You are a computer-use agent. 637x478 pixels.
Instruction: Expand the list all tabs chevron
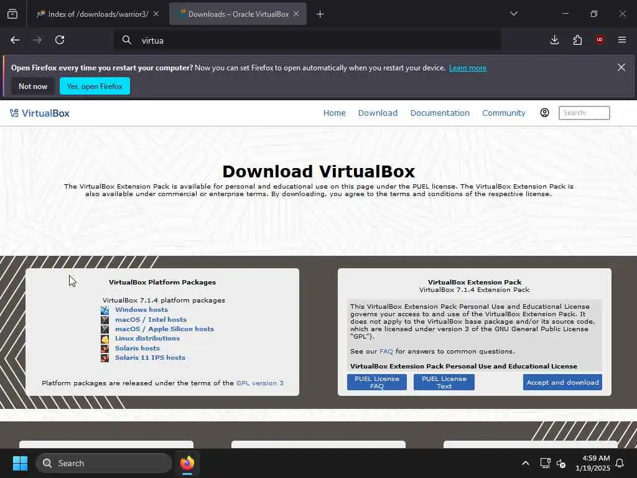513,14
